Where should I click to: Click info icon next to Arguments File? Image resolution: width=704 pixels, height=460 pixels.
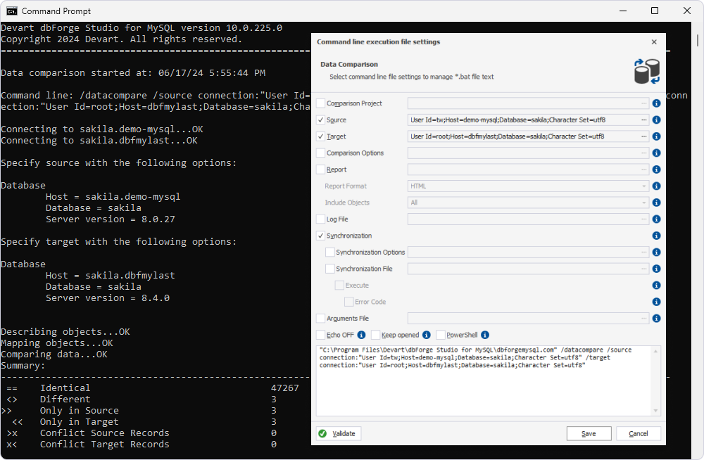656,318
